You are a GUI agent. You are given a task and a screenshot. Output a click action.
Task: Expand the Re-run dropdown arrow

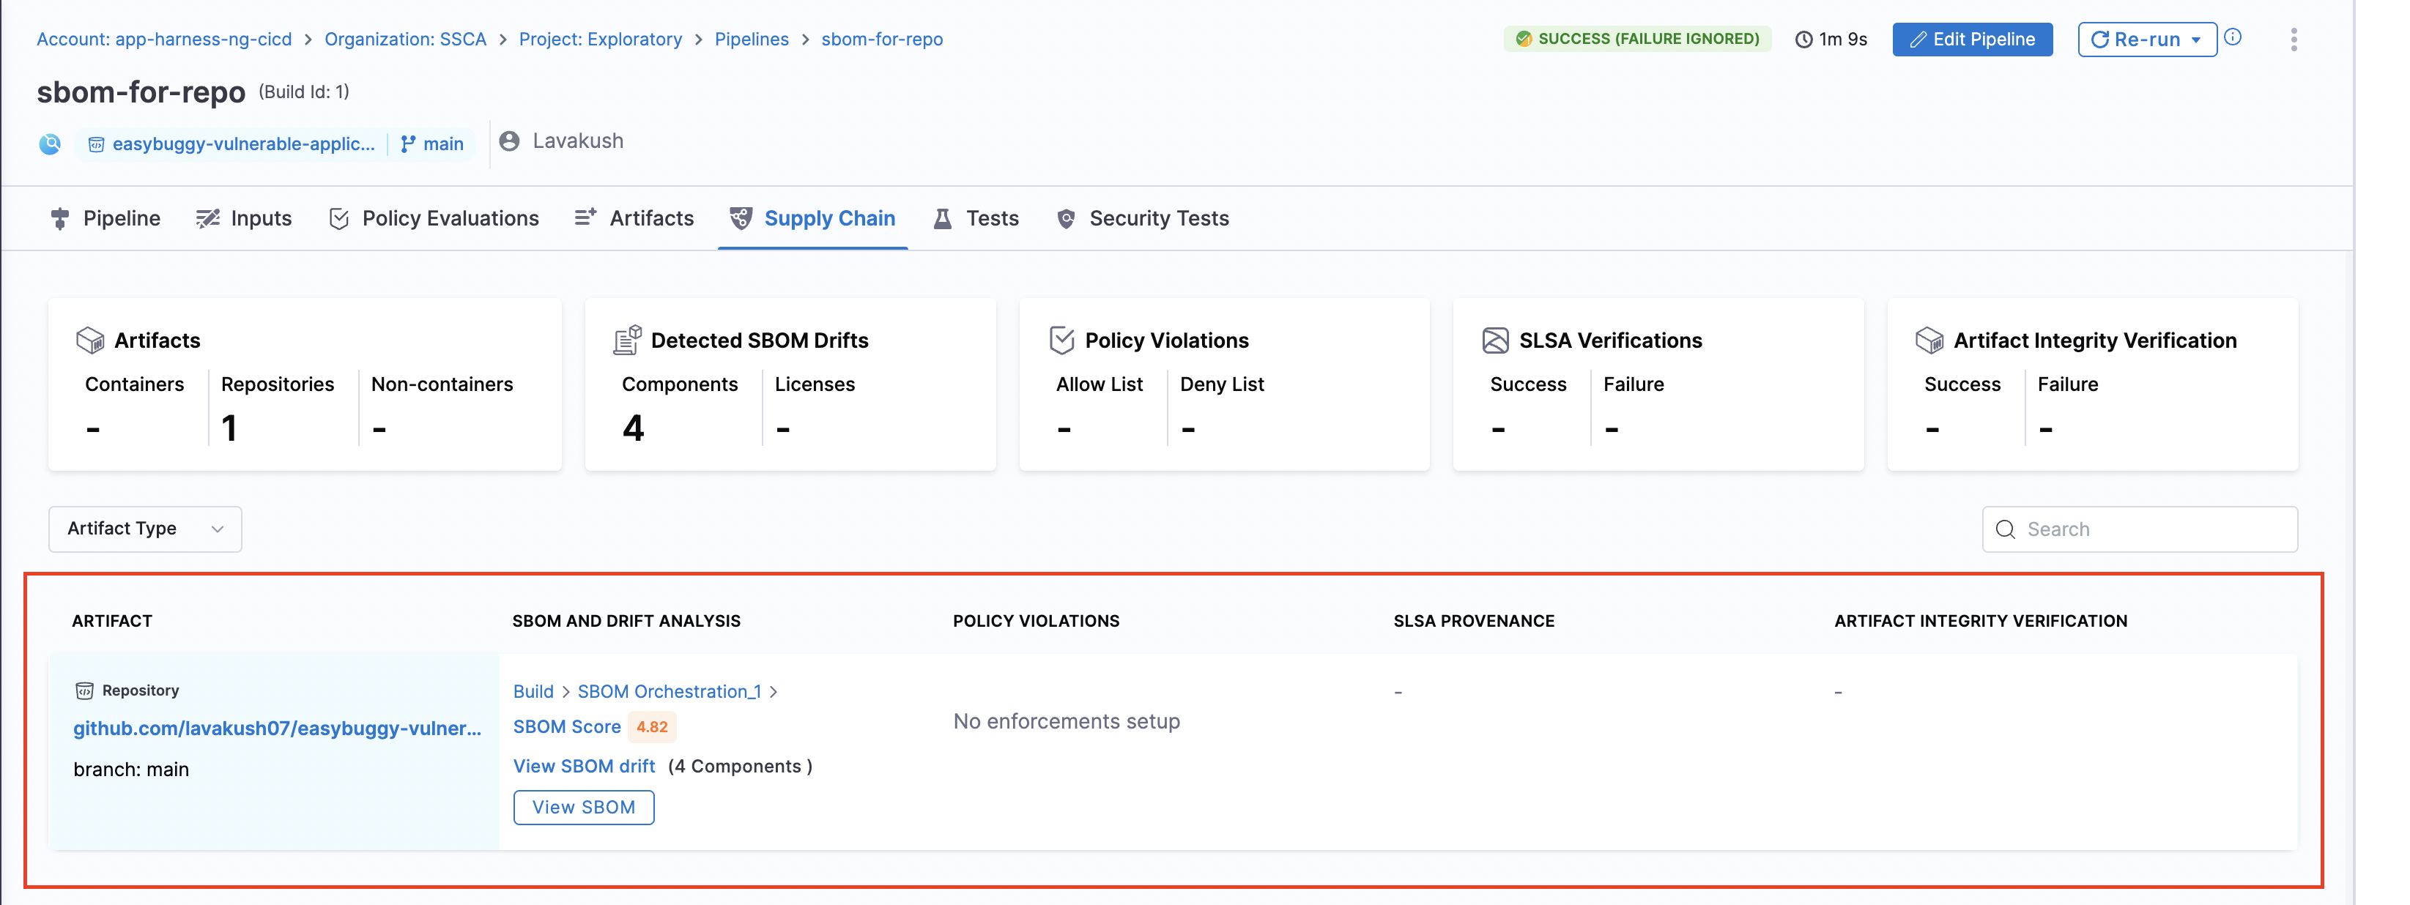click(x=2196, y=40)
